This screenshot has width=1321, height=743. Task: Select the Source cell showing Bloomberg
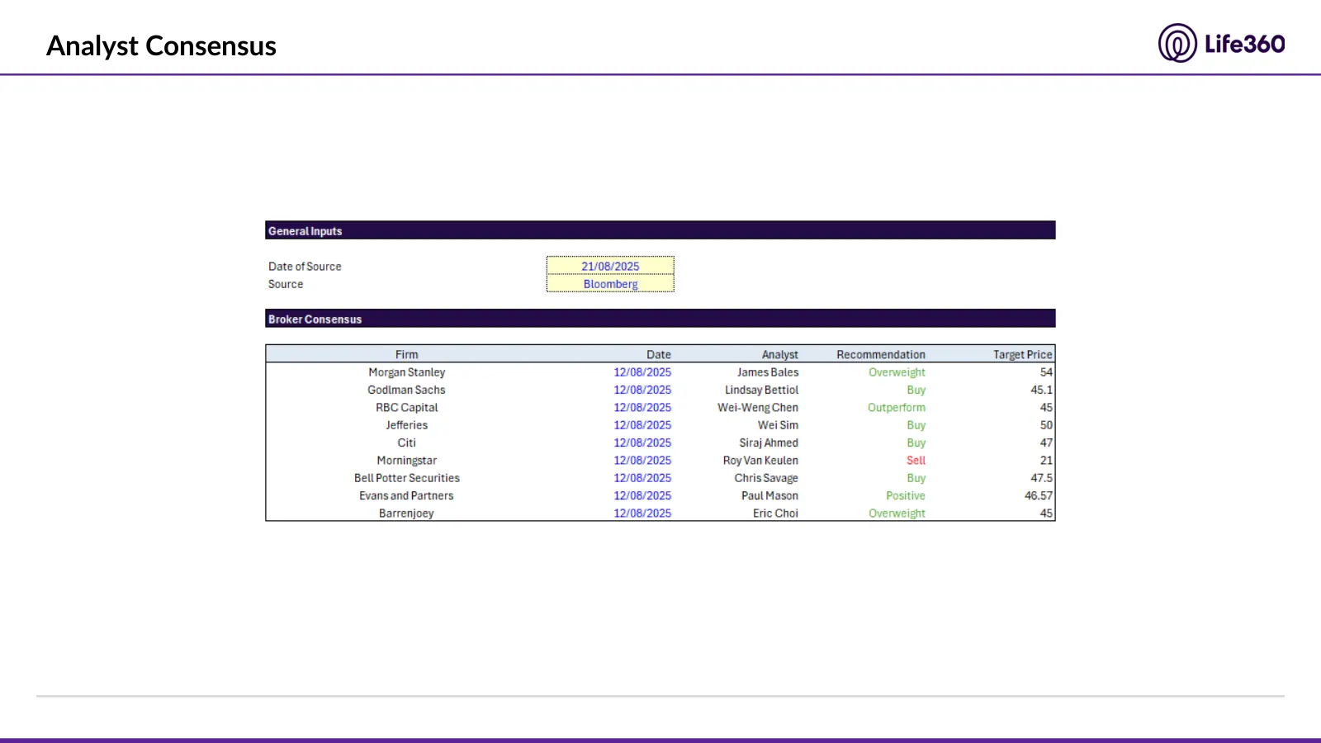(610, 284)
